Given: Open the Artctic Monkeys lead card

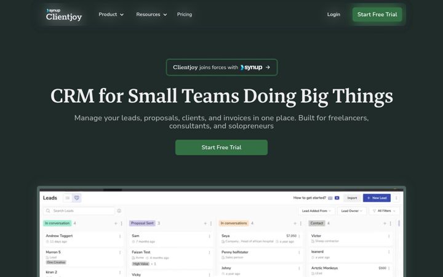Looking at the screenshot, I should (350, 270).
